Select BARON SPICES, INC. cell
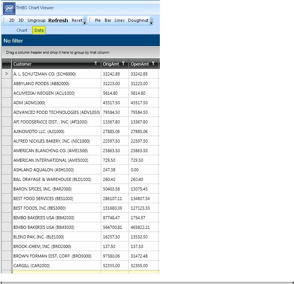 tap(56, 189)
